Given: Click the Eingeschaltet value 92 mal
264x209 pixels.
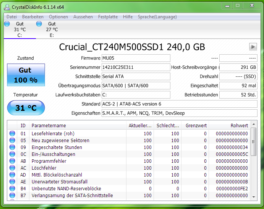Looking at the screenshot, I should [238, 86].
